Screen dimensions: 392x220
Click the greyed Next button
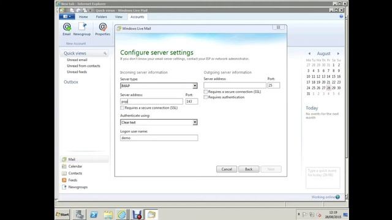271,169
